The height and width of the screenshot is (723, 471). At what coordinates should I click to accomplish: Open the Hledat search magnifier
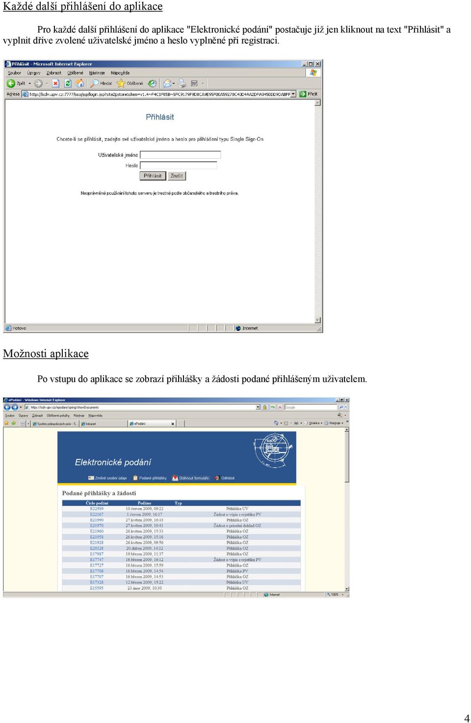pos(95,83)
